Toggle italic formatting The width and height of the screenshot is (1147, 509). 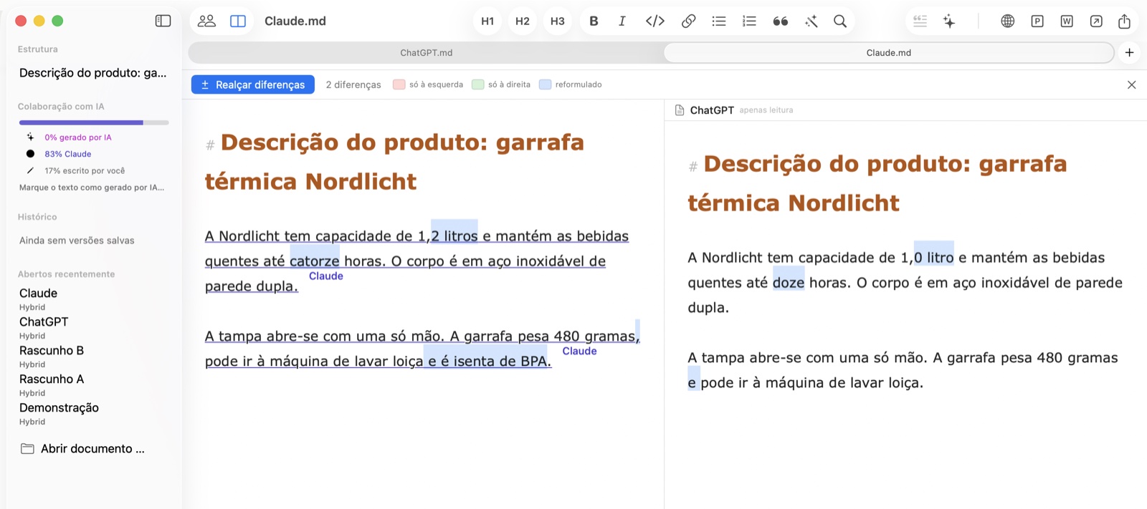point(622,21)
